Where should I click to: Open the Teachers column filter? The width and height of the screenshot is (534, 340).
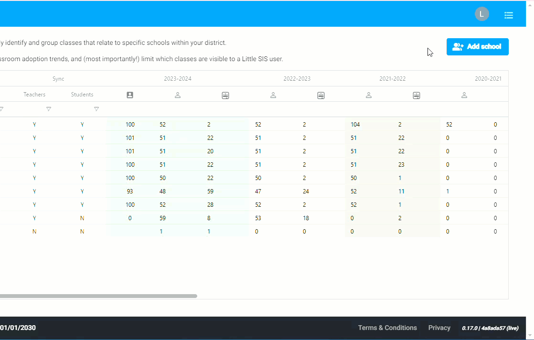[49, 109]
